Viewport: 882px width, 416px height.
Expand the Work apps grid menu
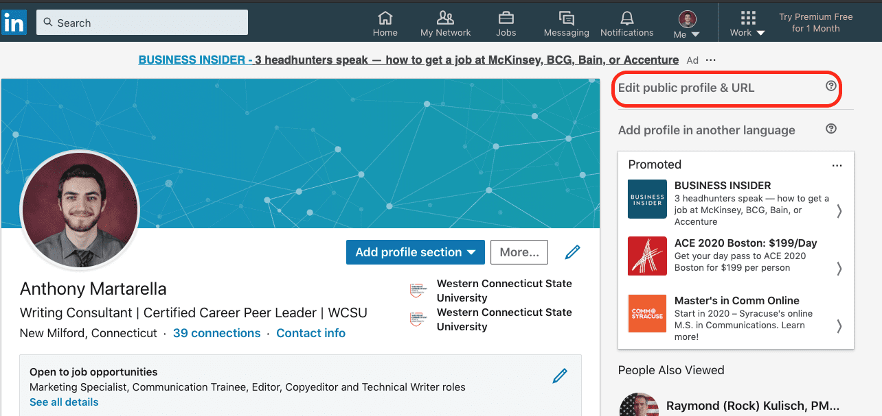747,24
